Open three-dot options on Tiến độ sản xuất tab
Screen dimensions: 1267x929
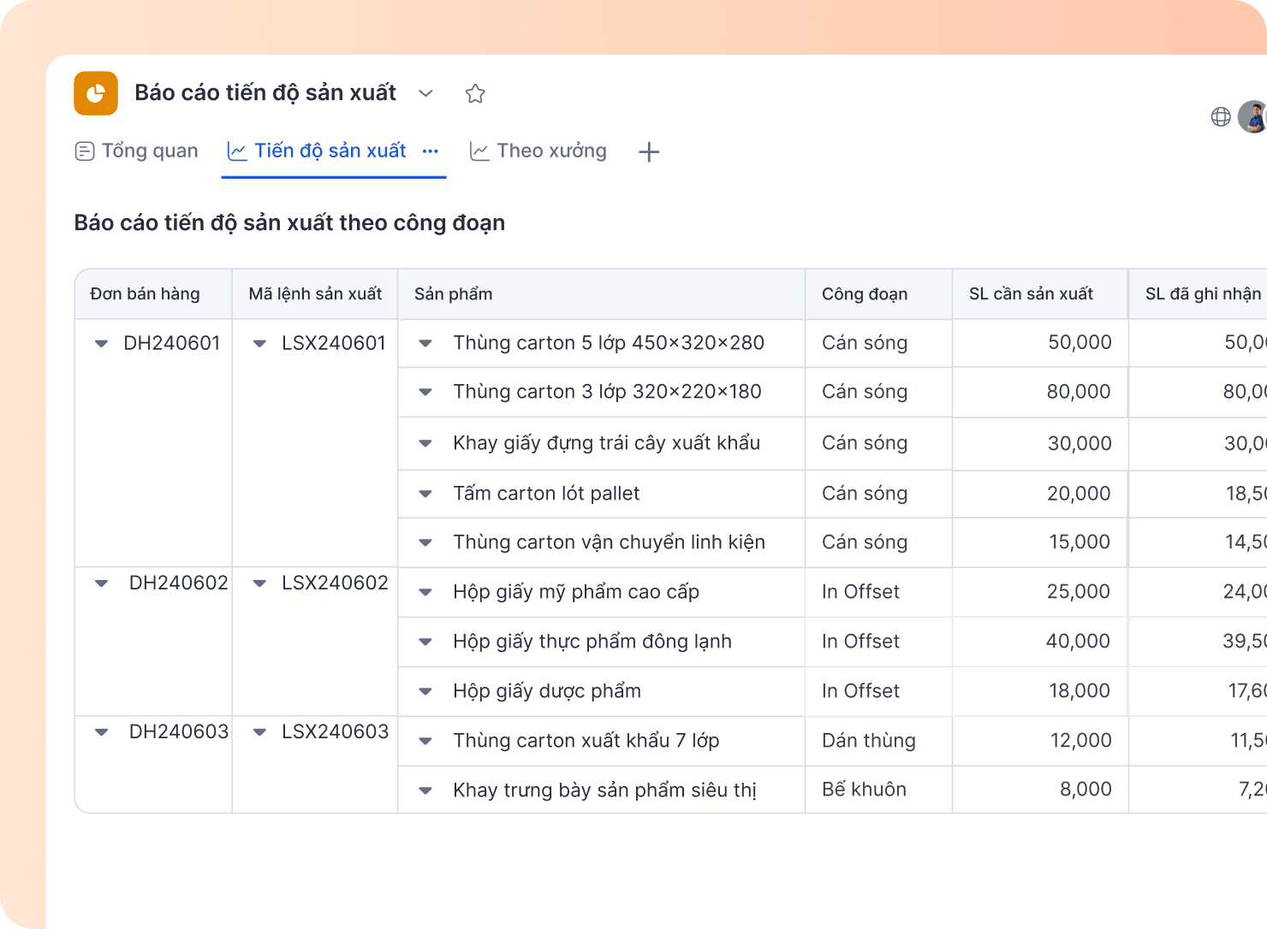(431, 151)
